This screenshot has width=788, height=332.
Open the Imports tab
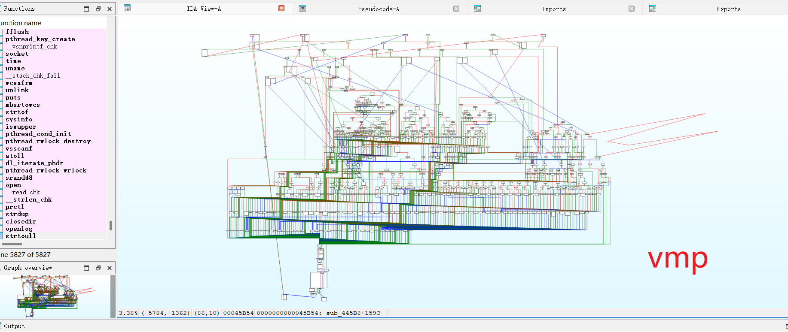(x=554, y=9)
